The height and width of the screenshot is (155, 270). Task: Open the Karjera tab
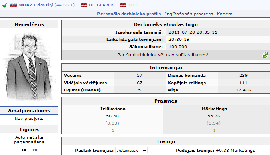point(225,14)
